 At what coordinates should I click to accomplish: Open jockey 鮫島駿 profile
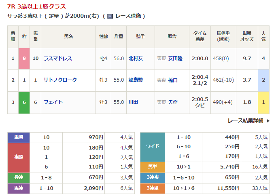(x=136, y=80)
